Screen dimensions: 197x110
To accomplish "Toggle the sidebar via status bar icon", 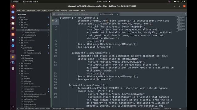I will 18,109.
